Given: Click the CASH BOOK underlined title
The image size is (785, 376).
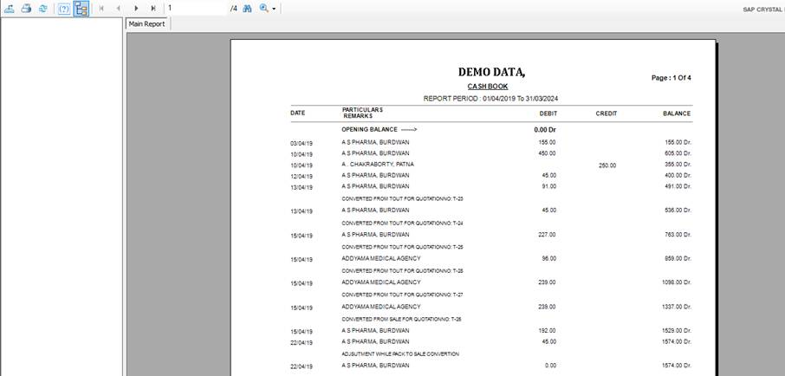Looking at the screenshot, I should point(488,87).
